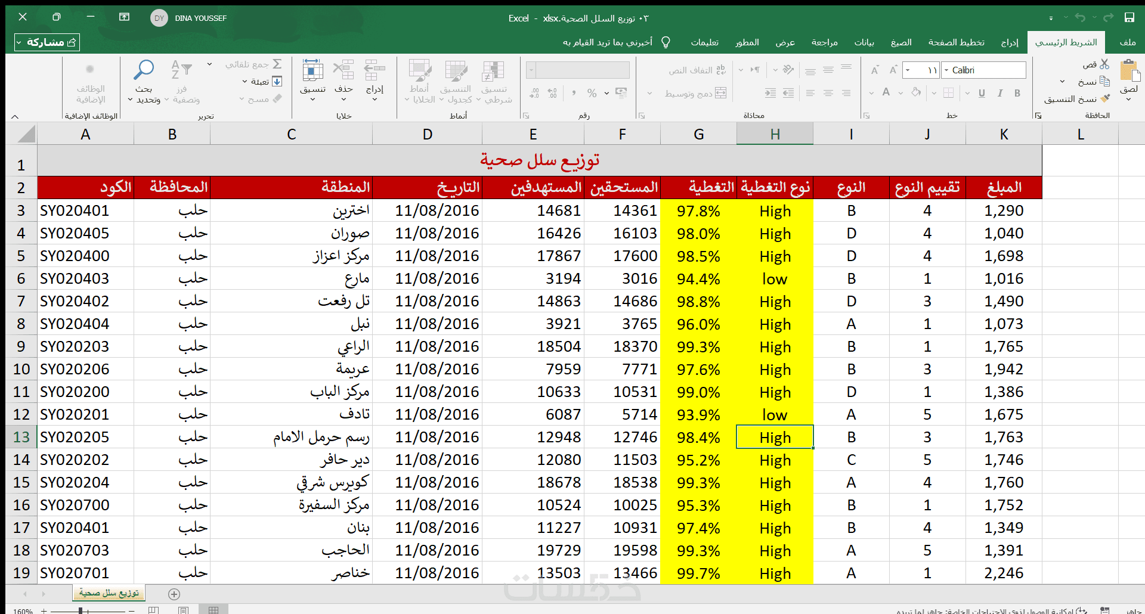Open the Calibri font name dropdown
This screenshot has width=1145, height=614.
click(946, 70)
